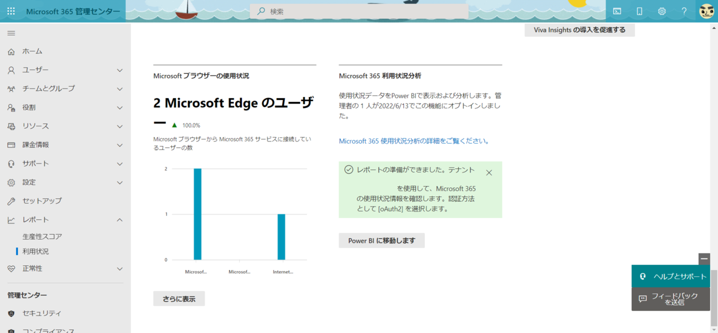Screen dimensions: 718x333
Task: Go to ホーム in navigation
Action: tap(32, 52)
